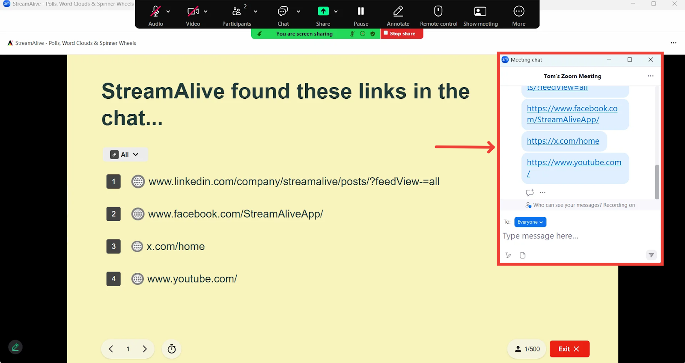Open the chat text formatting tool
The image size is (685, 363).
click(508, 255)
